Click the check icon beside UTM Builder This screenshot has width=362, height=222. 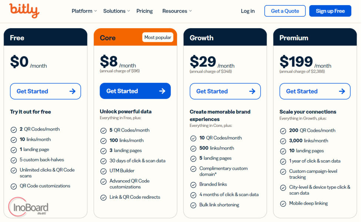tap(103, 171)
